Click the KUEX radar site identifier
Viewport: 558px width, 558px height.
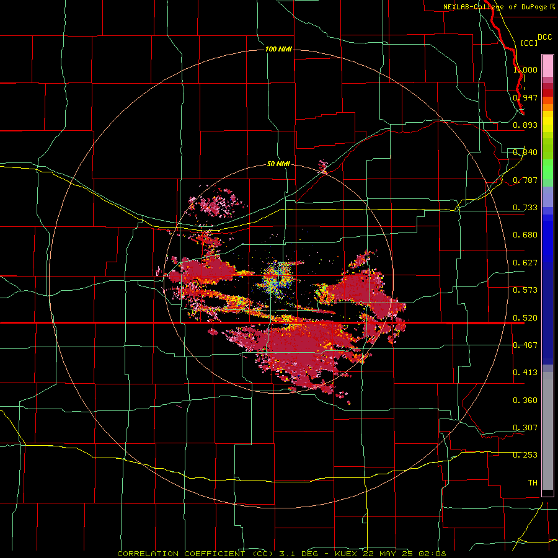click(x=346, y=554)
